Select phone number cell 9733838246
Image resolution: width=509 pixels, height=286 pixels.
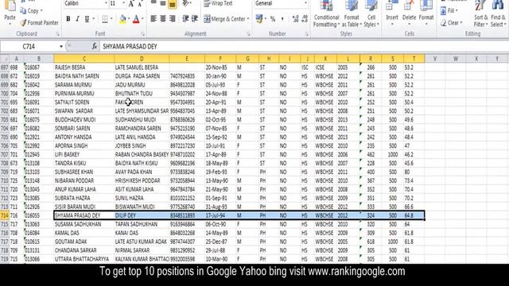(187, 172)
